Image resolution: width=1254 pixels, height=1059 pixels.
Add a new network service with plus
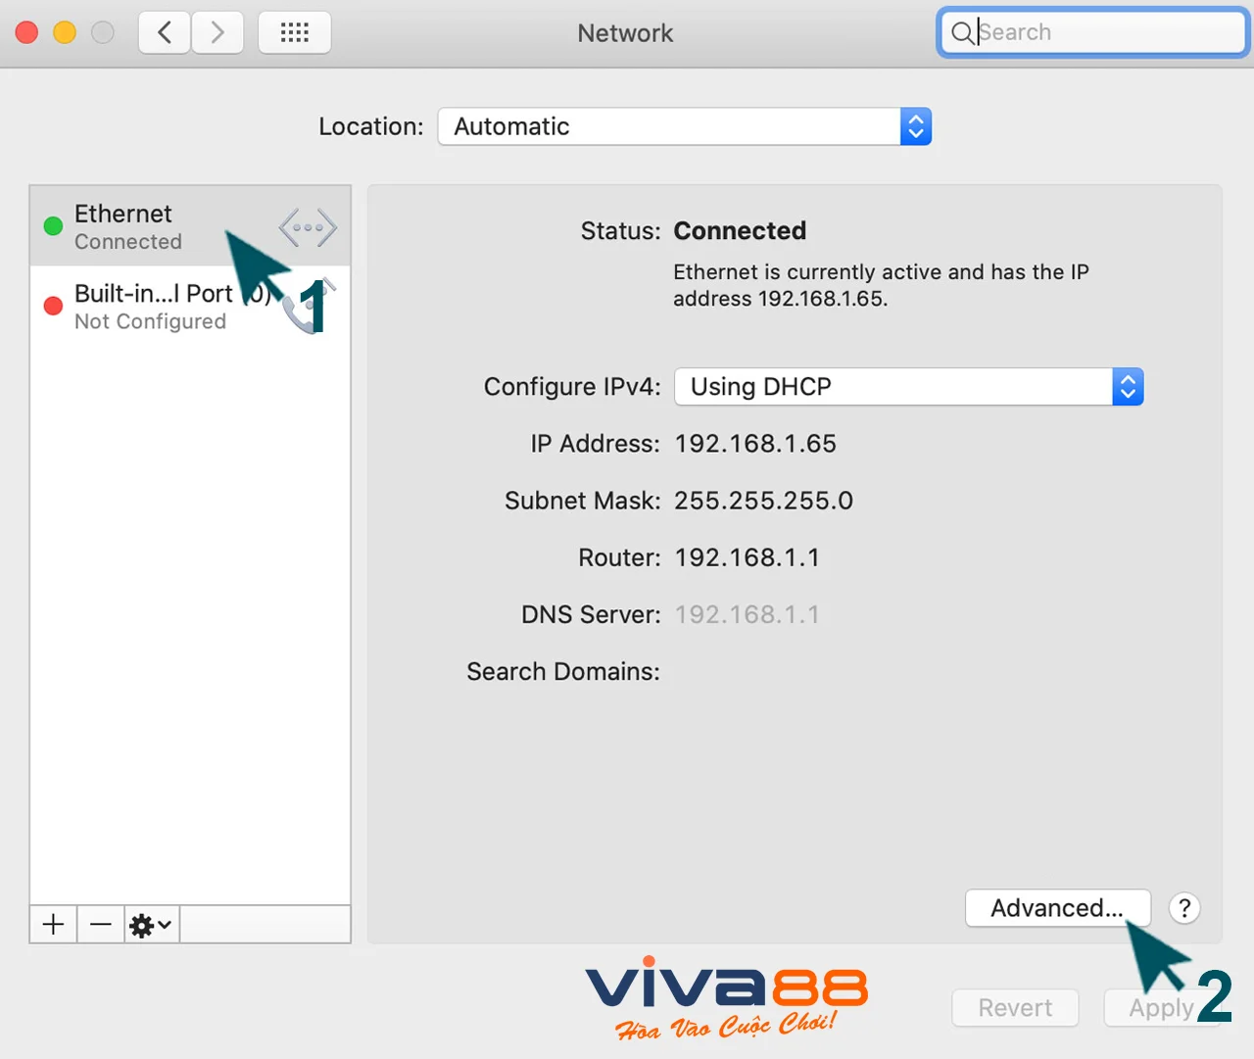tap(54, 924)
